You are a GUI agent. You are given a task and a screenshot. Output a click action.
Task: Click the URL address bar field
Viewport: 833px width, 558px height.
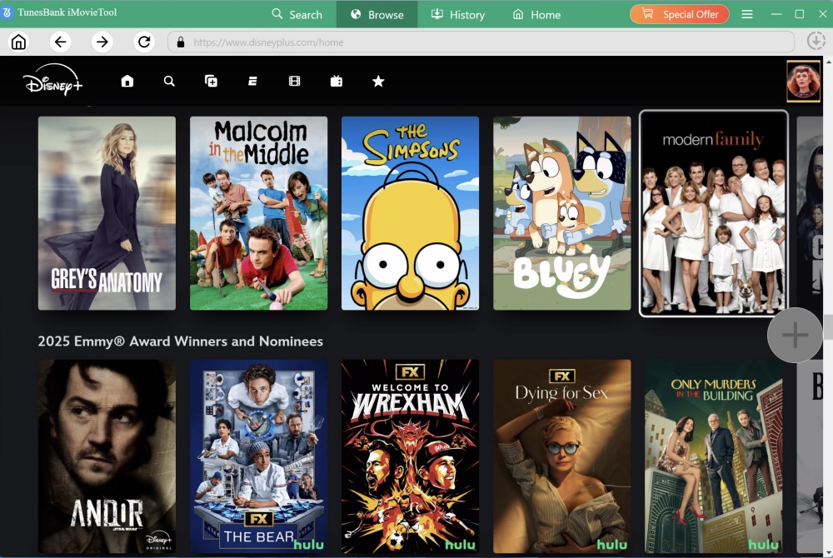pyautogui.click(x=483, y=42)
